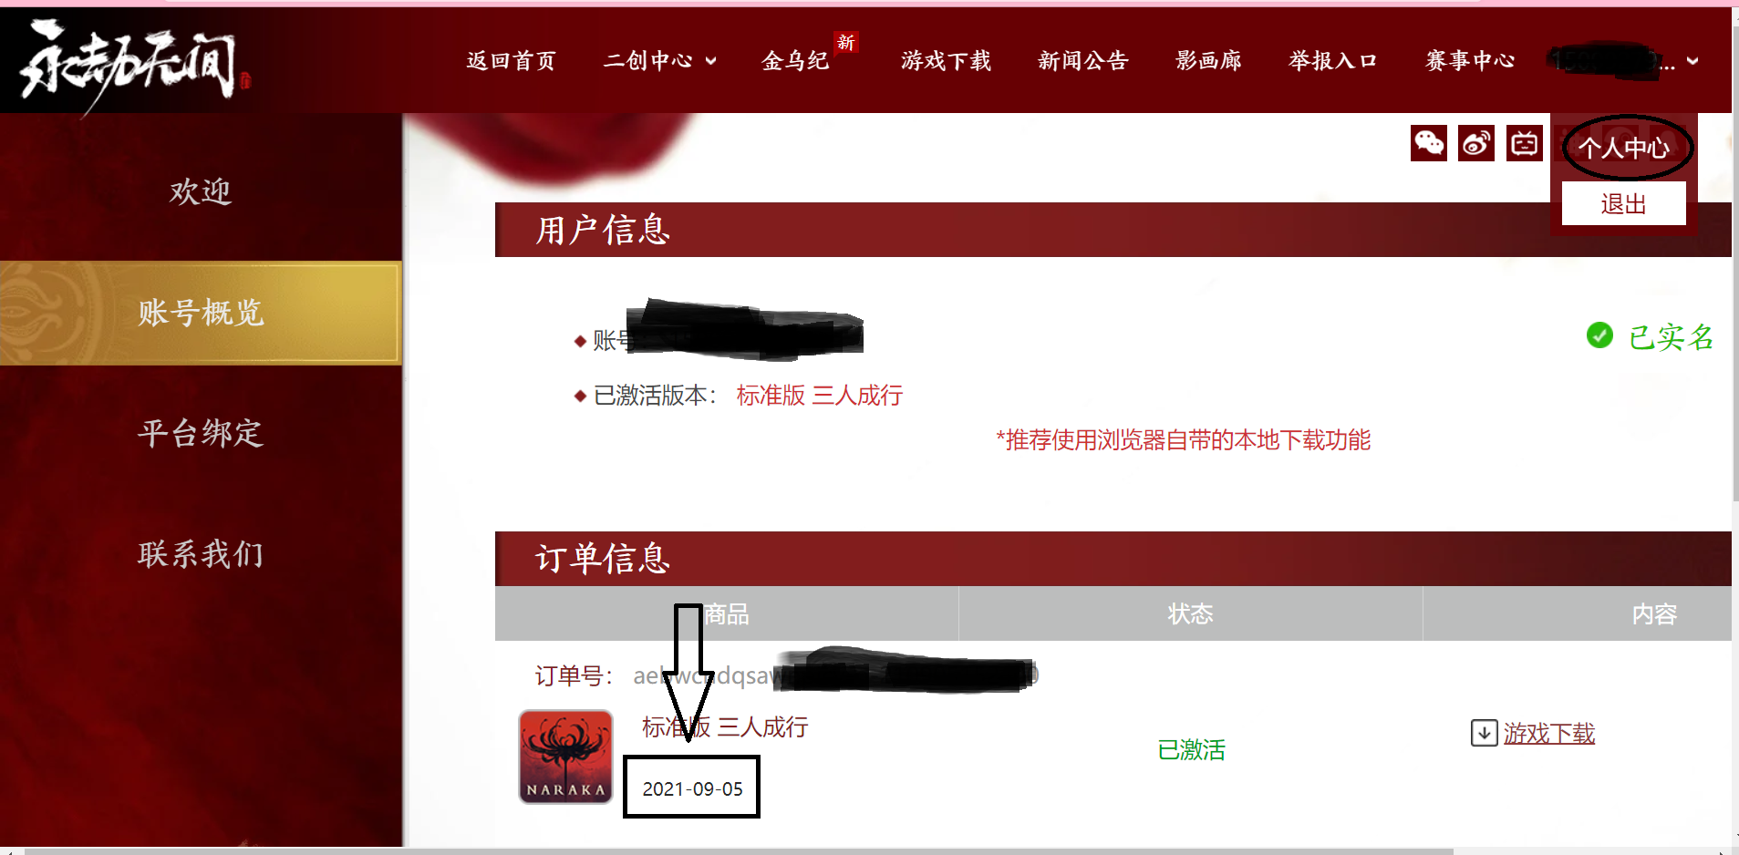Select 个人中心 in the account menu

[1623, 148]
